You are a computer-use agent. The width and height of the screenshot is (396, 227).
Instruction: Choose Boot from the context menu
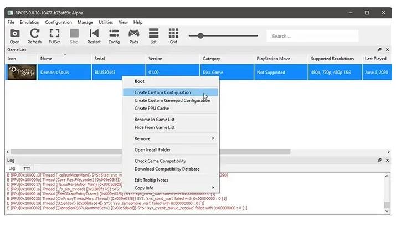[171, 81]
